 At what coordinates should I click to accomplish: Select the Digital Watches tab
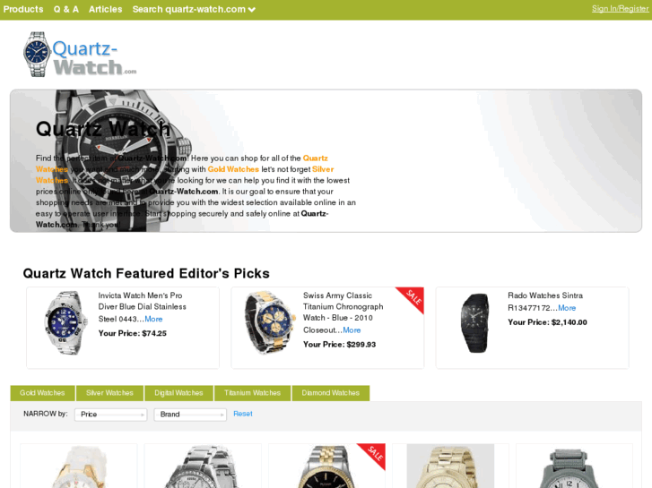coord(178,393)
